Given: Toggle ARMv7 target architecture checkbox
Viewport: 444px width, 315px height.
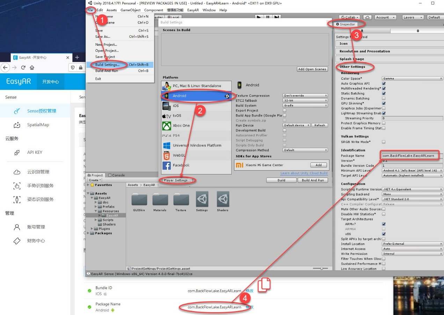Looking at the screenshot, I should [x=384, y=224].
